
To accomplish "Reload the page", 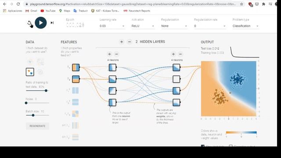I will point(18,4).
